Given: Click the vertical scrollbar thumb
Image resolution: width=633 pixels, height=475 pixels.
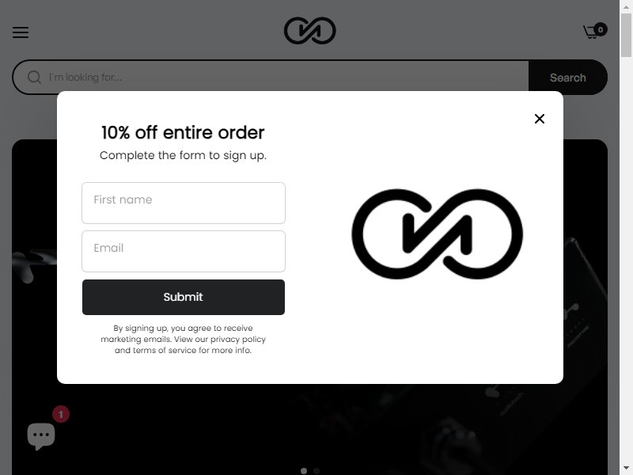Looking at the screenshot, I should click(x=626, y=35).
